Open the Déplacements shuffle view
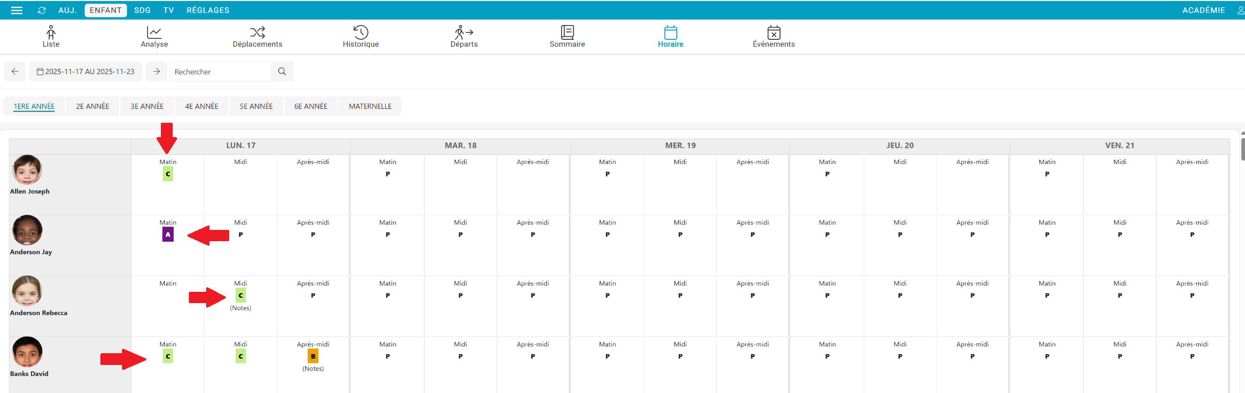Viewport: 1245px width, 393px height. pyautogui.click(x=257, y=37)
